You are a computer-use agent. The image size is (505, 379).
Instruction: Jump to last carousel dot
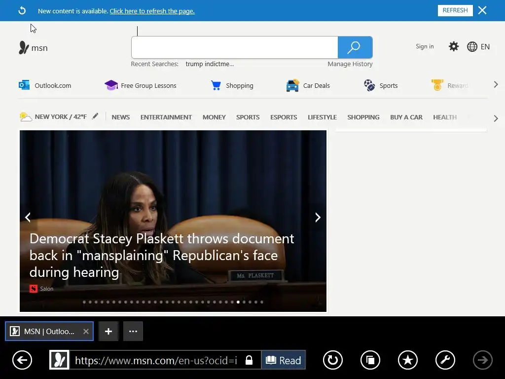click(262, 302)
